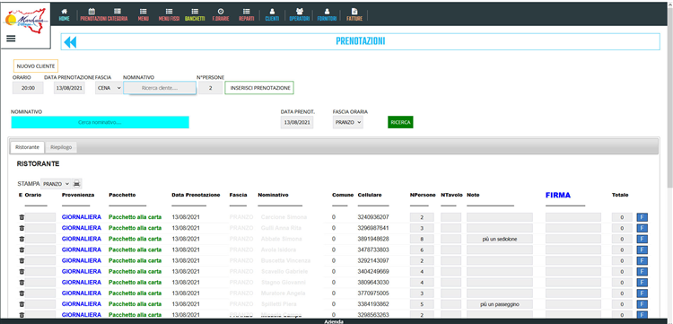Click Note field containing 'più un passeggino'

[500, 304]
